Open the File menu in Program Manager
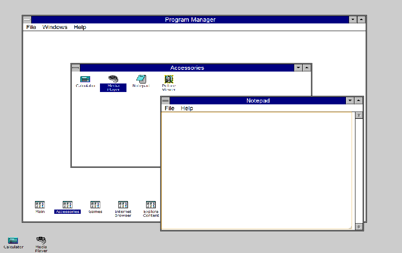Image resolution: width=402 pixels, height=253 pixels. pyautogui.click(x=31, y=27)
